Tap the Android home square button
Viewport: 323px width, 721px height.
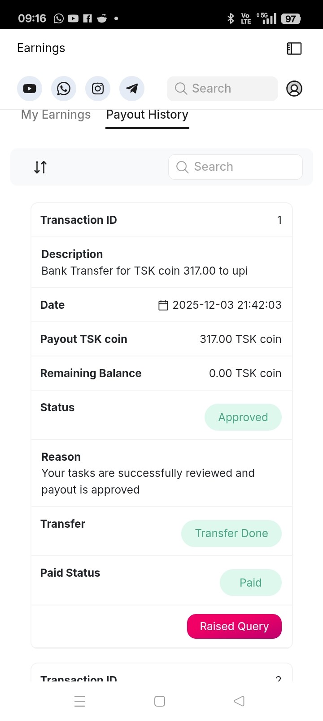[x=160, y=701]
